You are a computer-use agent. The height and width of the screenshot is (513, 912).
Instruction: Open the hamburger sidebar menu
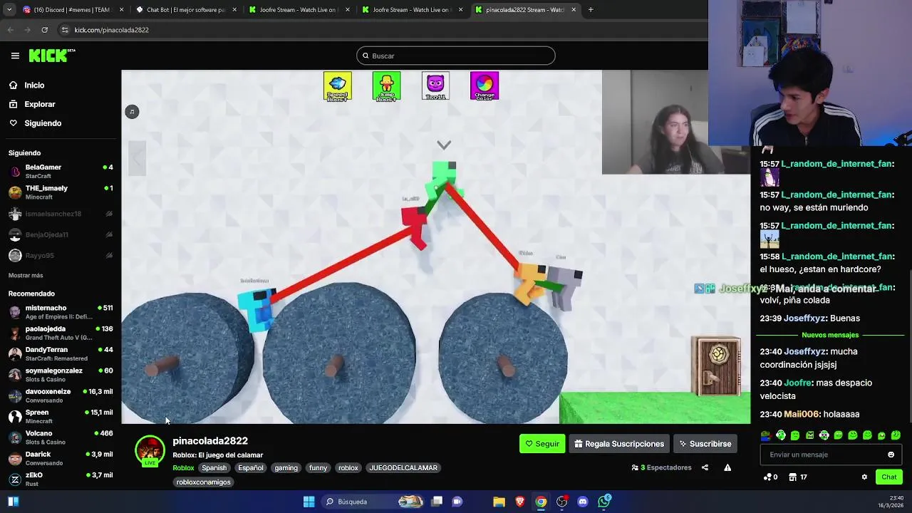pos(15,56)
